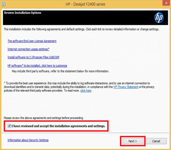
Task: Click the Next button
Action: (133, 141)
